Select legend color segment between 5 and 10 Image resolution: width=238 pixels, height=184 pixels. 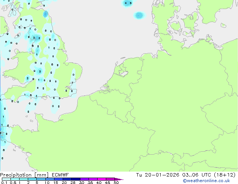coord(42,179)
